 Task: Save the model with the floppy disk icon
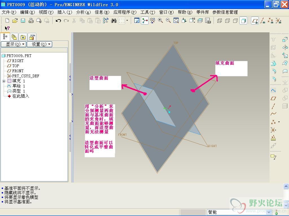coord(23,21)
